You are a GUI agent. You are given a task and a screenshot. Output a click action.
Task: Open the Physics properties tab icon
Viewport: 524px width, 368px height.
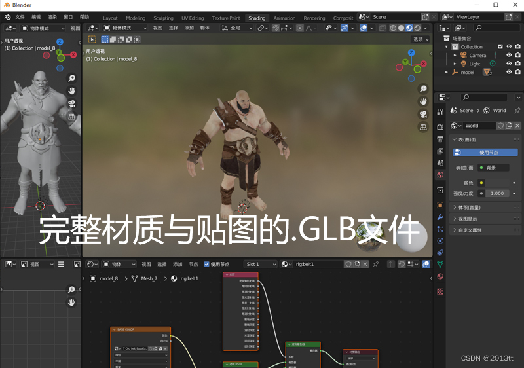(x=440, y=241)
